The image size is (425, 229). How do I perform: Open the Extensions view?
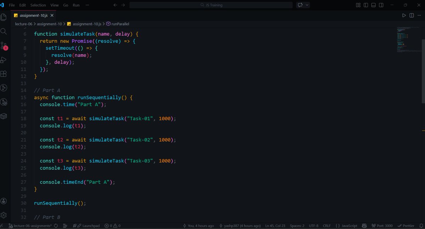click(4, 74)
